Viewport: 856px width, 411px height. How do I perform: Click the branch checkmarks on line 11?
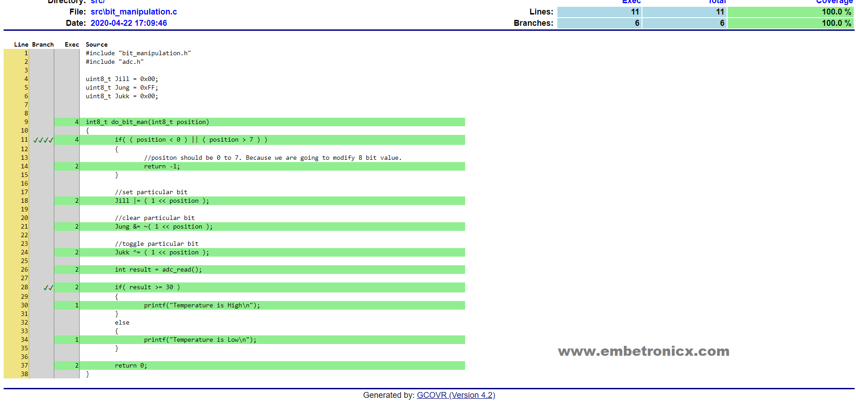(x=43, y=140)
